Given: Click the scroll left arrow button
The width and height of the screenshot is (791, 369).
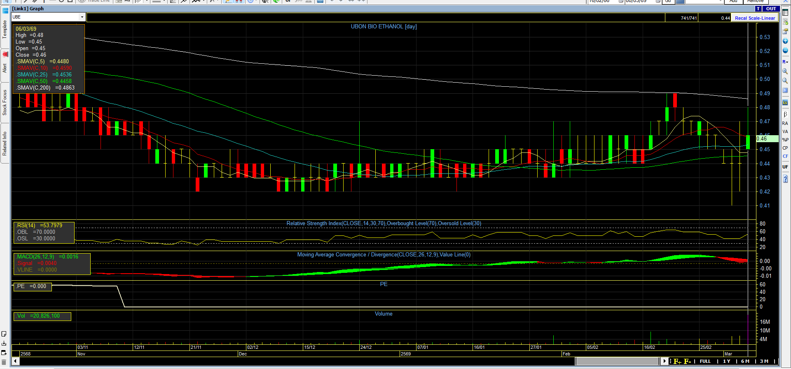Looking at the screenshot, I should point(16,361).
